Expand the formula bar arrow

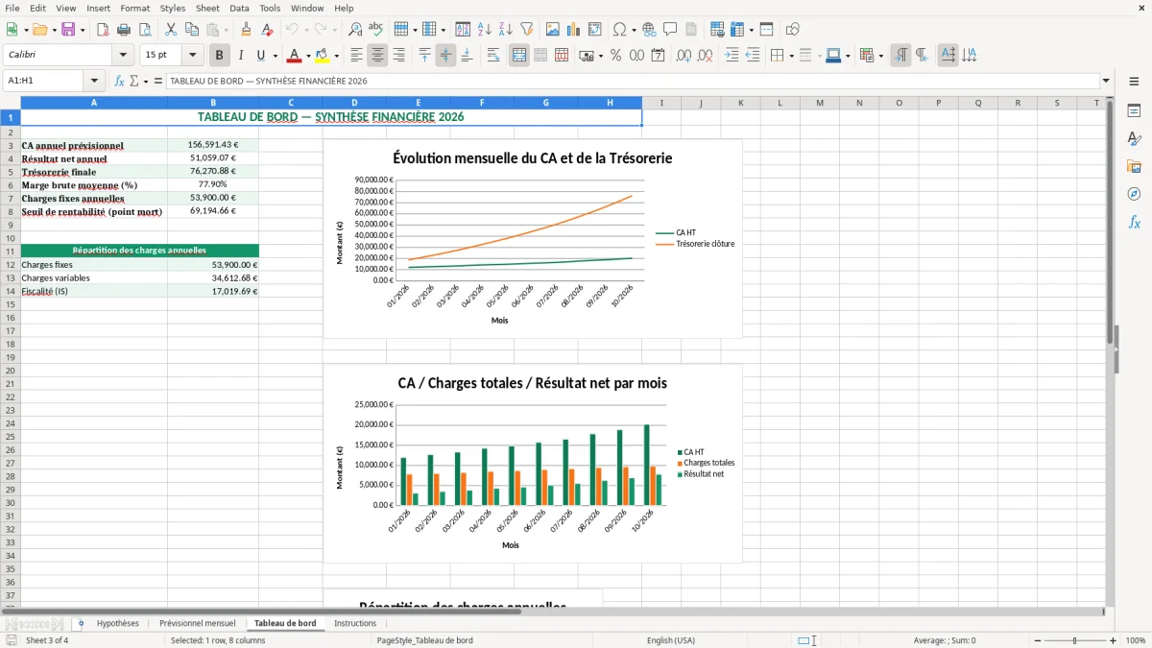(1106, 82)
